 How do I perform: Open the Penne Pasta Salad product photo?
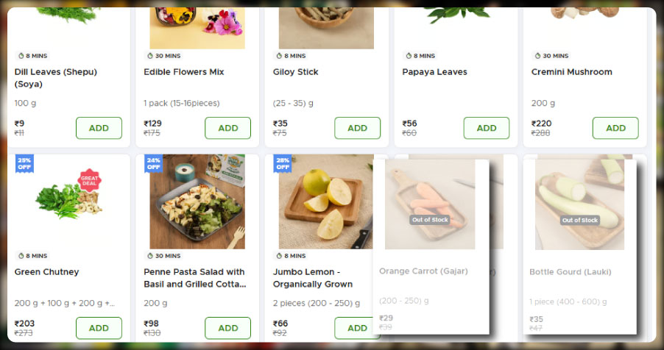click(197, 202)
